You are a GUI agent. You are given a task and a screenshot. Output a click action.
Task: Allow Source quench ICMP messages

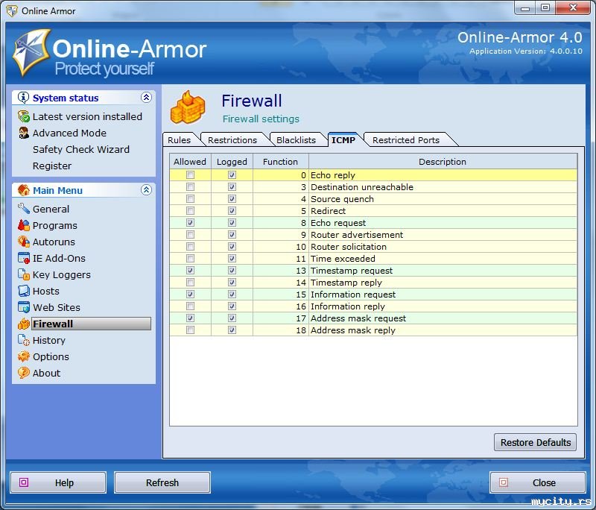click(x=190, y=199)
